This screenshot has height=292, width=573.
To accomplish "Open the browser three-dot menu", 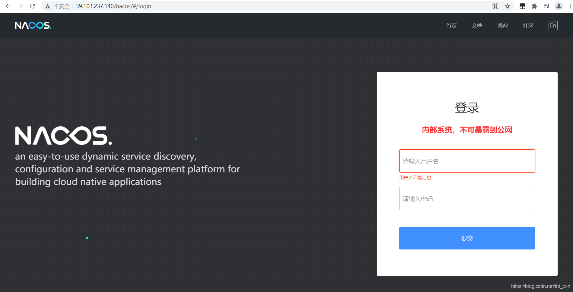I will click(570, 6).
